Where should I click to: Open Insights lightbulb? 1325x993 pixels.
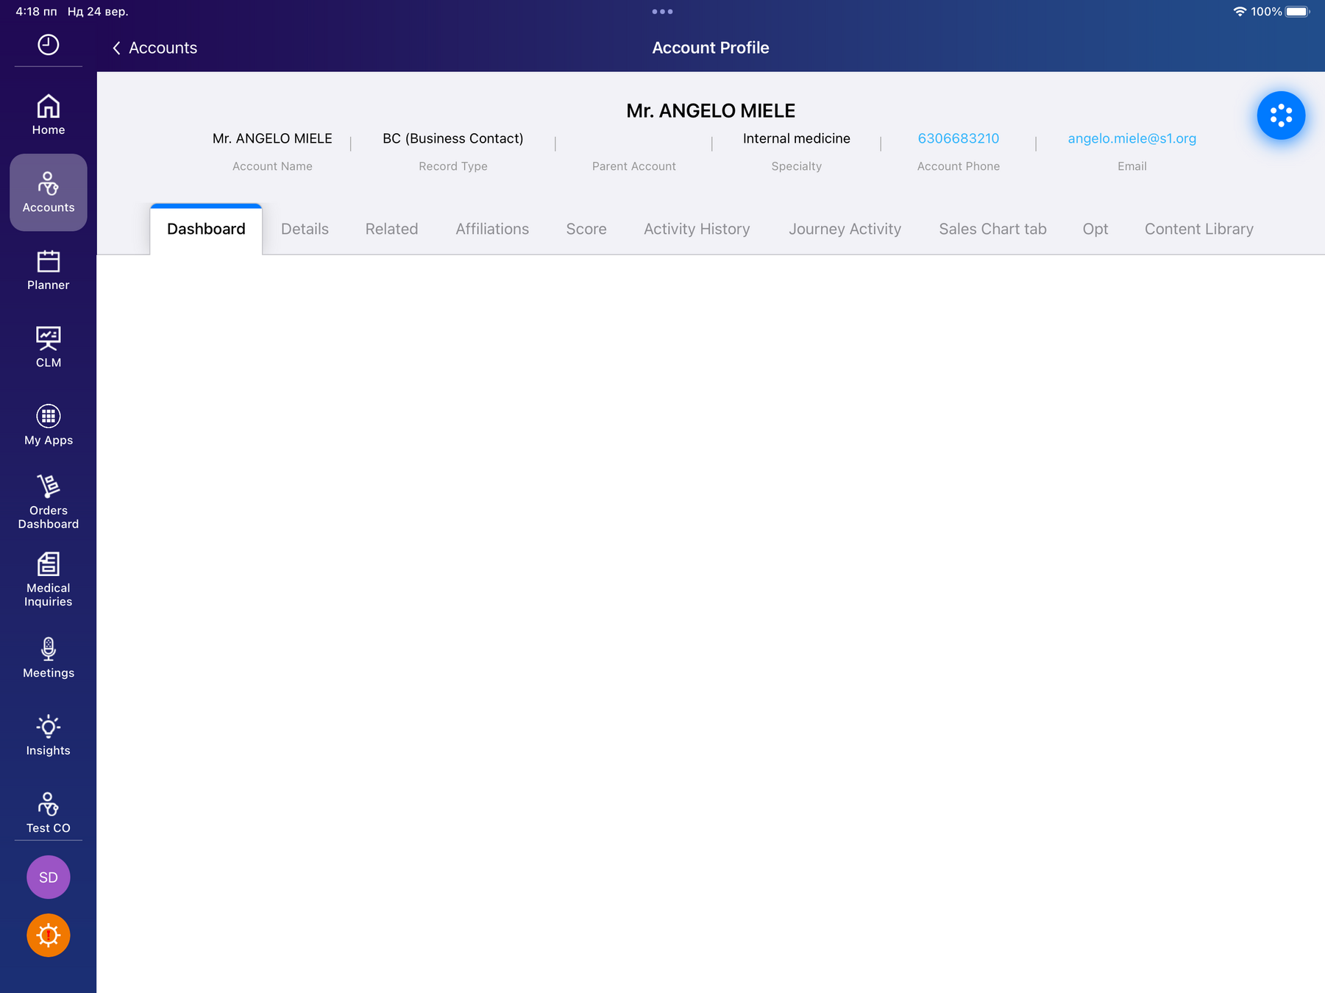pyautogui.click(x=48, y=735)
